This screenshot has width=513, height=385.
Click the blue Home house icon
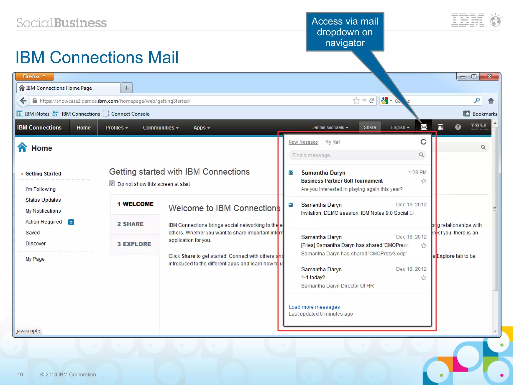click(22, 147)
